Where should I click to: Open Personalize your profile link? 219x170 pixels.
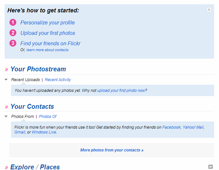tap(47, 22)
